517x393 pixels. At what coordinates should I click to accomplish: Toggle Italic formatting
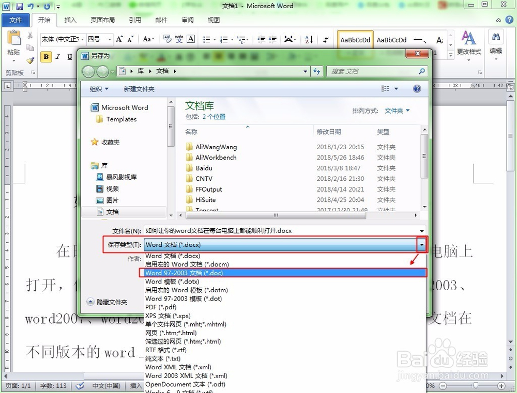click(x=58, y=57)
